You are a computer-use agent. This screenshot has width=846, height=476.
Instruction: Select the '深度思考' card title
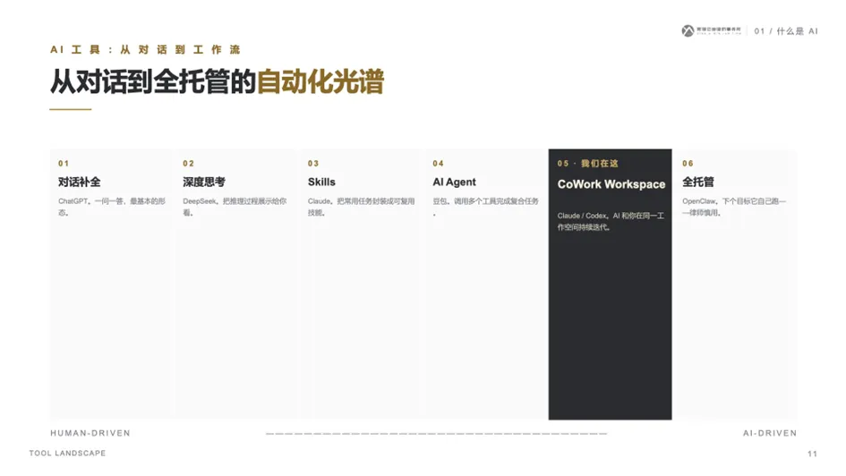pyautogui.click(x=204, y=183)
